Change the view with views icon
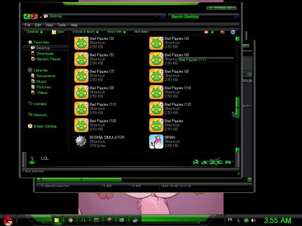This screenshot has width=302, height=226. click(206, 32)
